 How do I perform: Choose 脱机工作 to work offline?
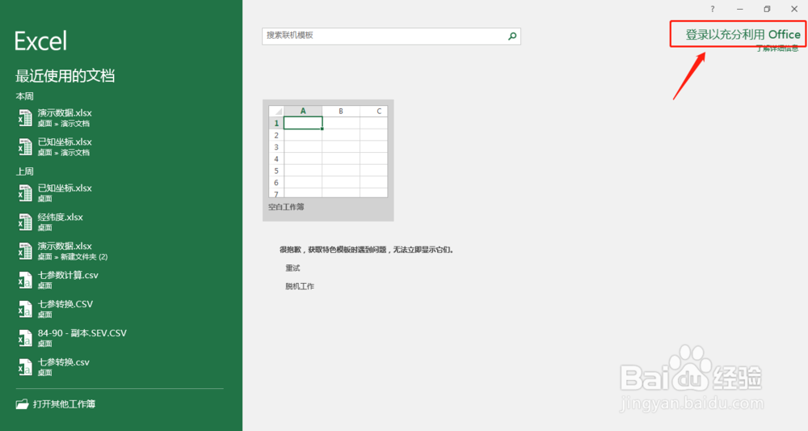pyautogui.click(x=300, y=286)
